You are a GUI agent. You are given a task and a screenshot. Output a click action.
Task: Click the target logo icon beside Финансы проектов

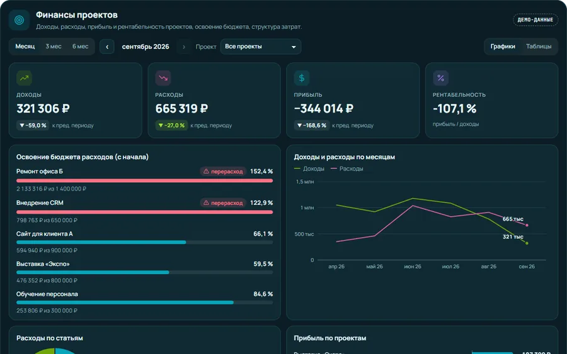pyautogui.click(x=19, y=20)
